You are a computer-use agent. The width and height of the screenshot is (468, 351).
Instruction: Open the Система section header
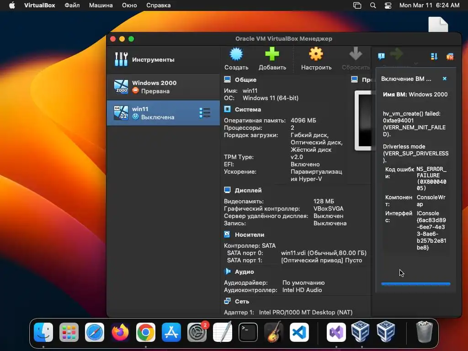248,110
